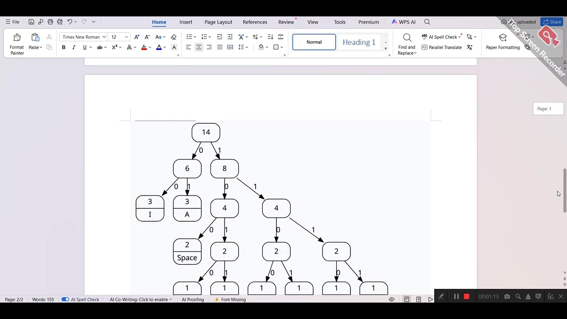Click the Decrease Indent icon
The width and height of the screenshot is (567, 319).
point(220,37)
